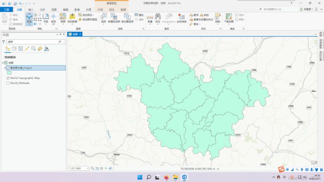Image resolution: width=324 pixels, height=182 pixels.
Task: Click the Contents pane search field
Action: tap(34, 42)
